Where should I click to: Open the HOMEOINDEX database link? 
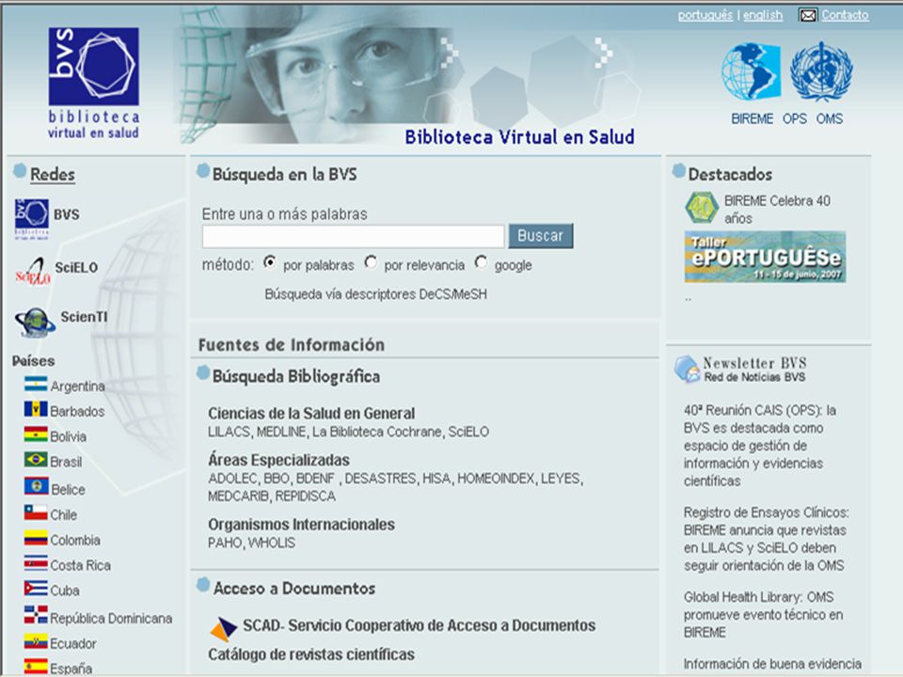496,479
